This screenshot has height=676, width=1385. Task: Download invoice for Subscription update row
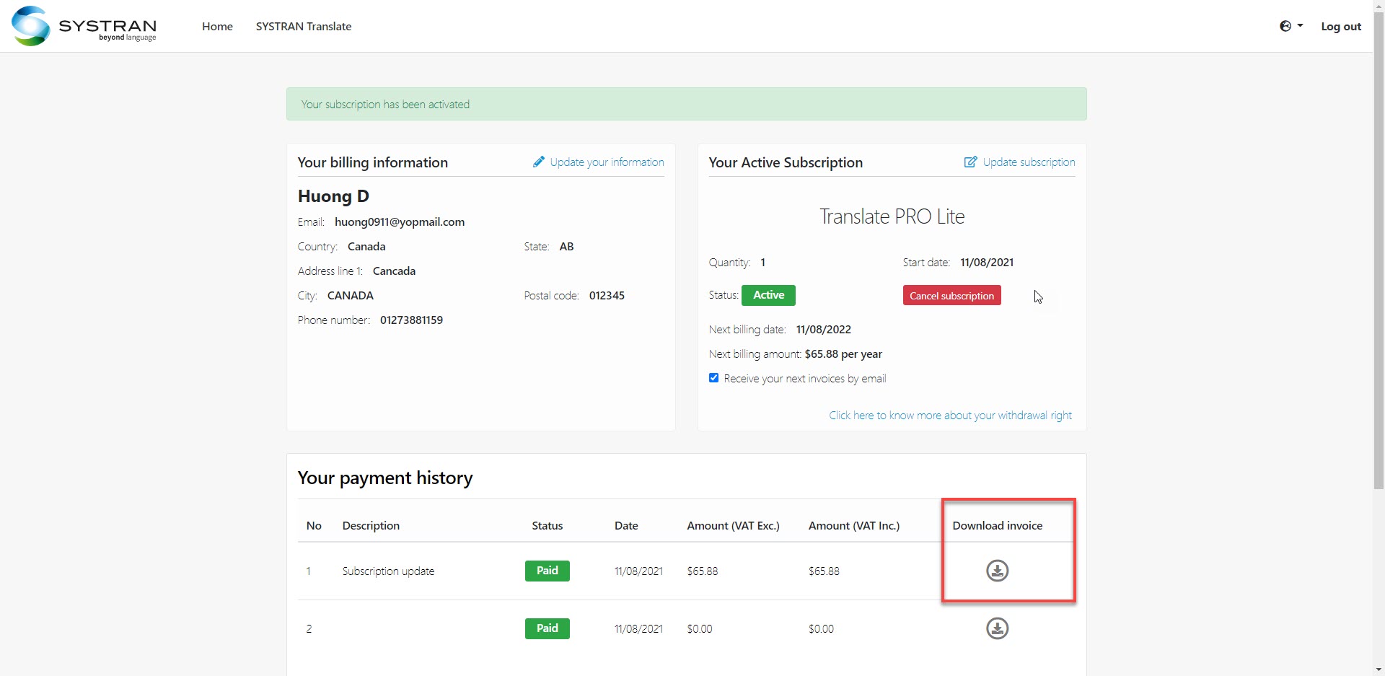coord(997,571)
